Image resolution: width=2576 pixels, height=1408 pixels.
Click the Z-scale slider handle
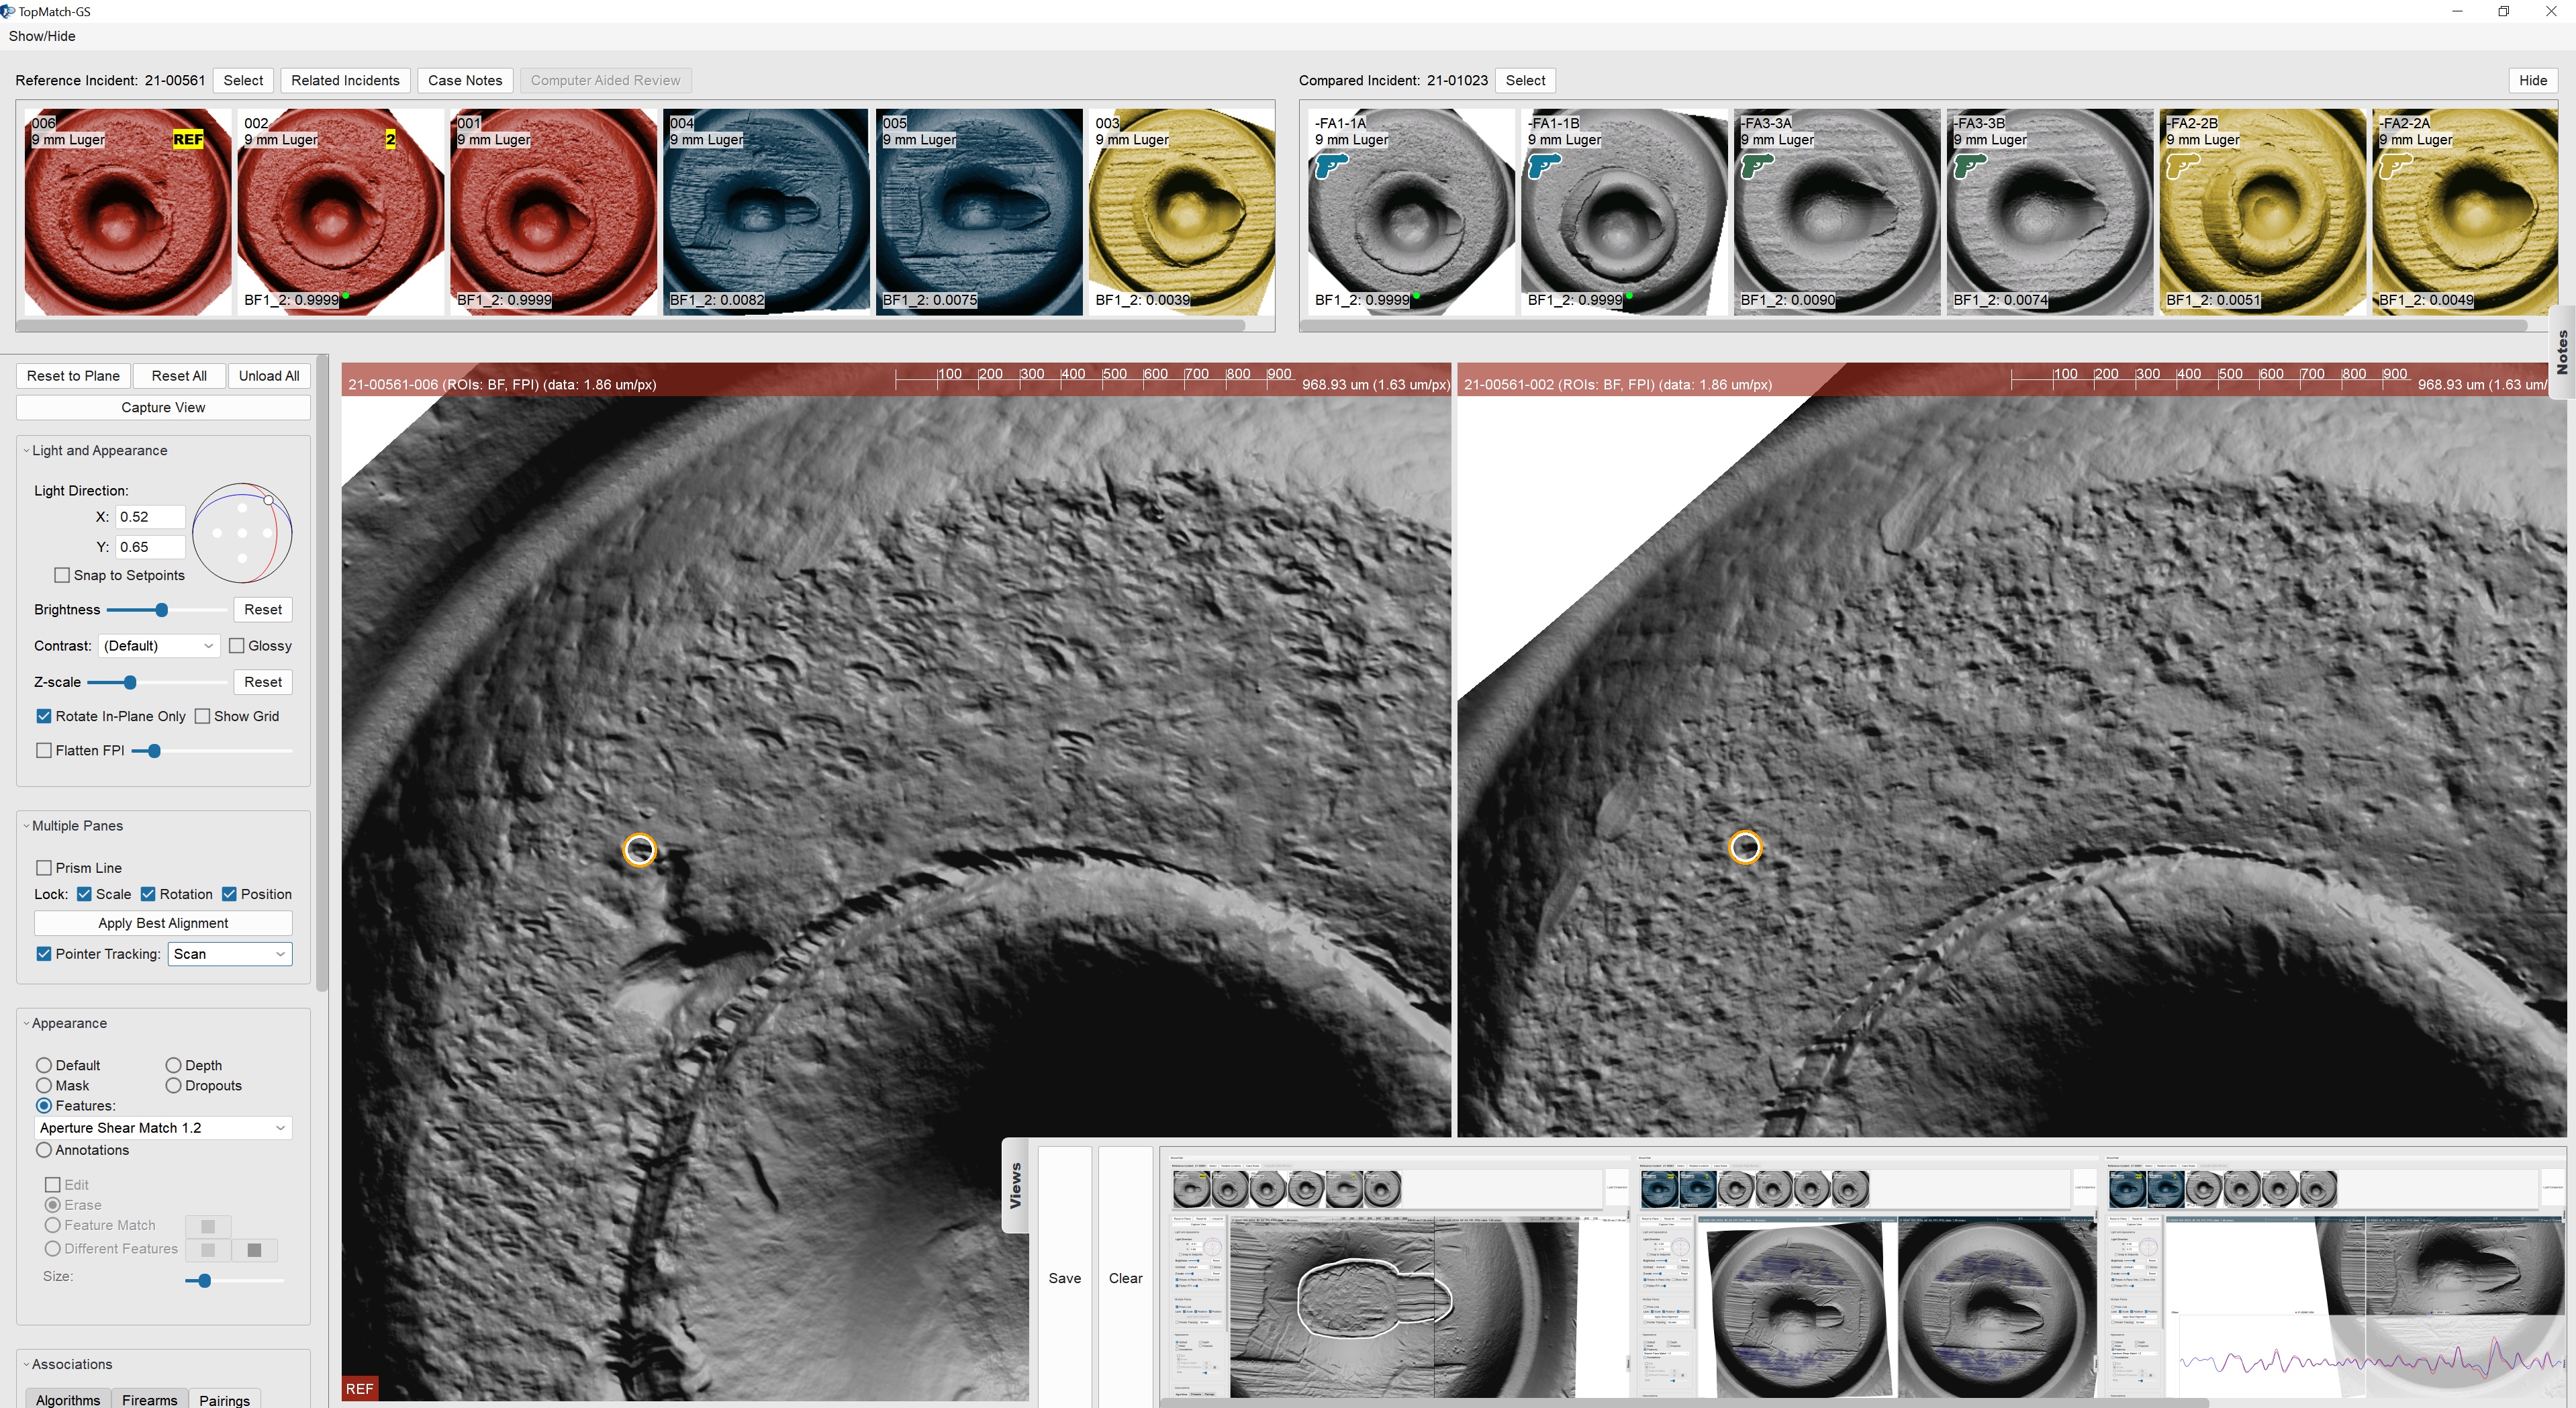point(130,682)
